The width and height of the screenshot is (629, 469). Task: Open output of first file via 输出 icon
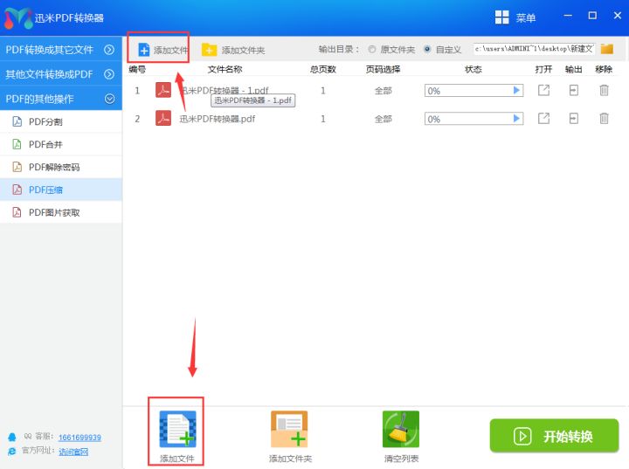[x=574, y=91]
